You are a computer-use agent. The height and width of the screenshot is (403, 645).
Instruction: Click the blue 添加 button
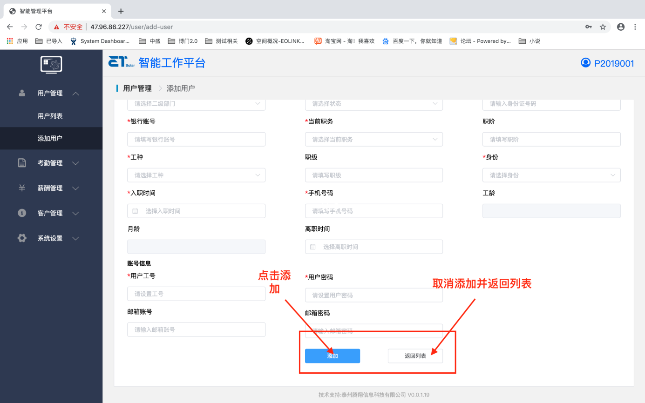(x=332, y=356)
